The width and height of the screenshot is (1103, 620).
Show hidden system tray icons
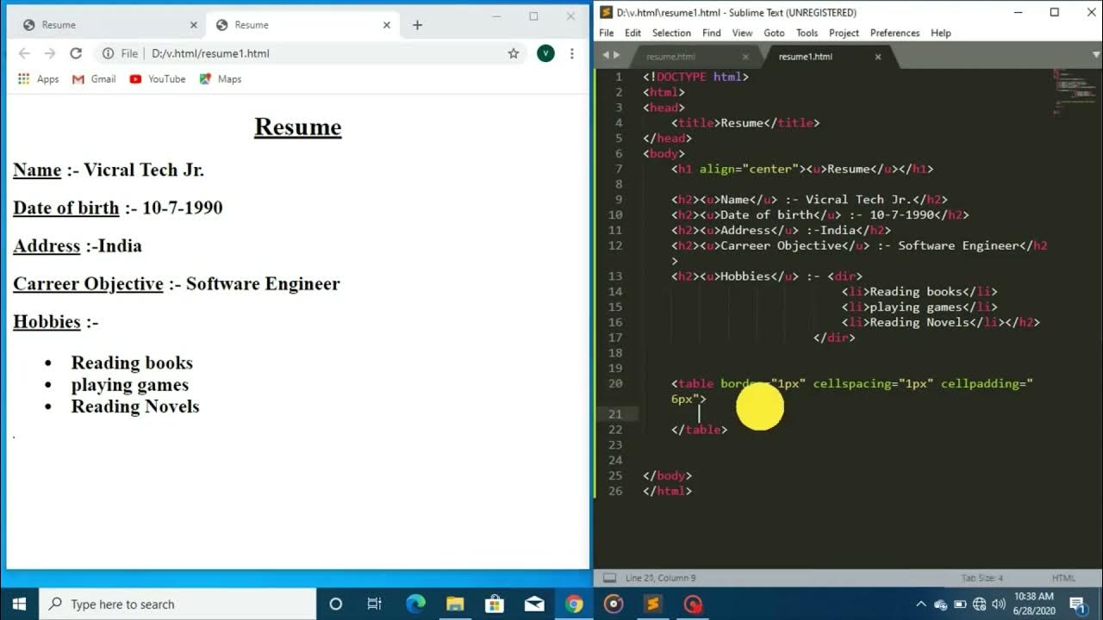point(921,604)
